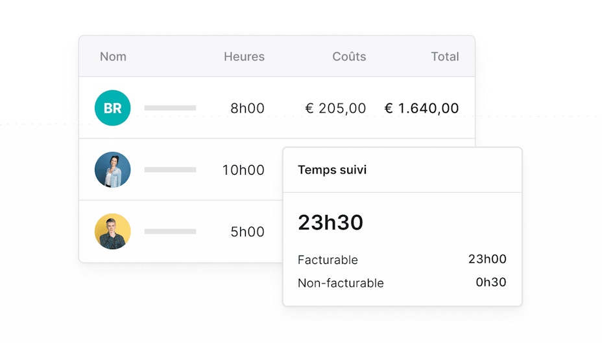Click the Nom column header
Viewport: 602px width, 343px height.
[113, 57]
